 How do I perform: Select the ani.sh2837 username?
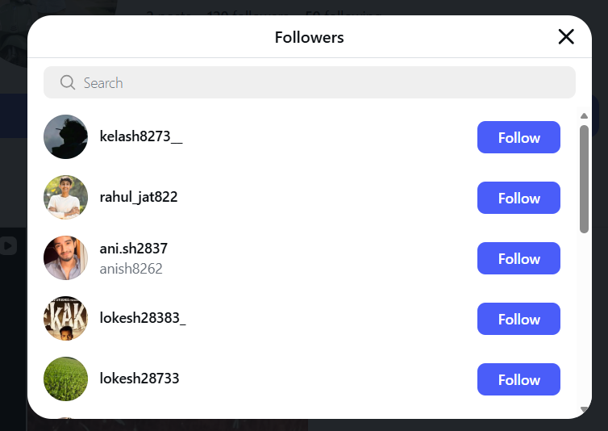(x=133, y=249)
